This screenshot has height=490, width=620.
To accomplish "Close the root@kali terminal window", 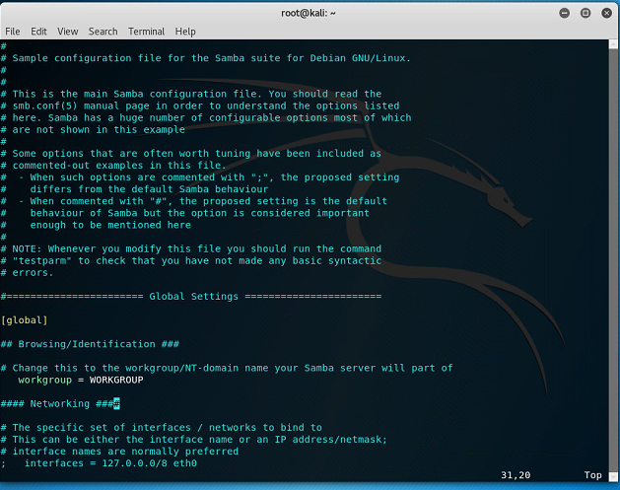I will [x=606, y=13].
